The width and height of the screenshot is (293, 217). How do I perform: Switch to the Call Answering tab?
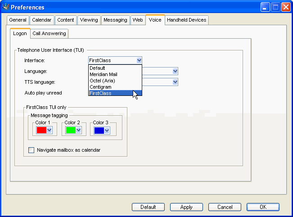pyautogui.click(x=49, y=33)
